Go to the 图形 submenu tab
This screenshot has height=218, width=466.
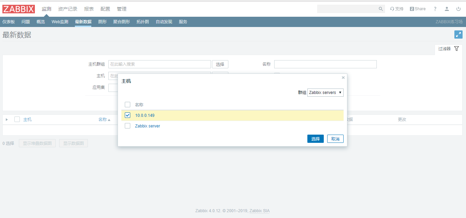coord(102,22)
